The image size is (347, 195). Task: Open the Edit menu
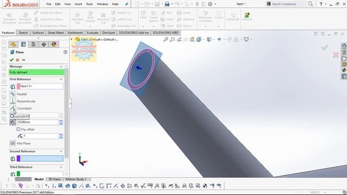pyautogui.click(x=58, y=4)
